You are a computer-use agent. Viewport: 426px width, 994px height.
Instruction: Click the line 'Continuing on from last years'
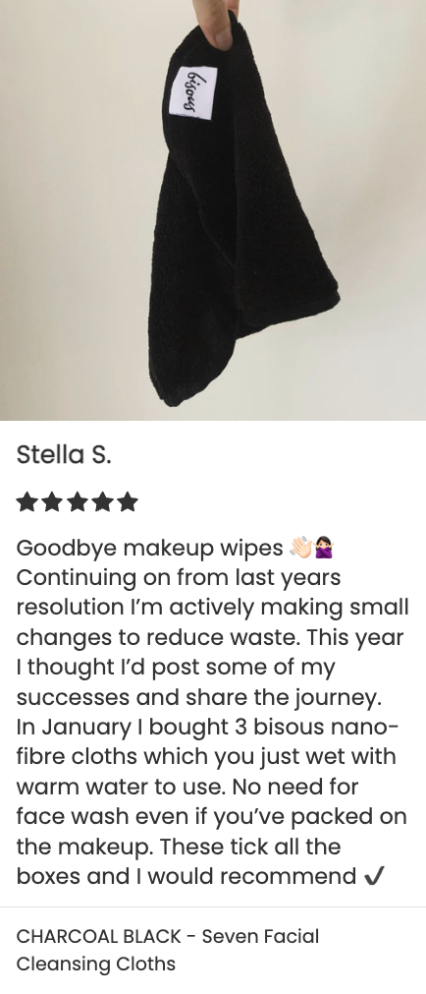tap(179, 577)
